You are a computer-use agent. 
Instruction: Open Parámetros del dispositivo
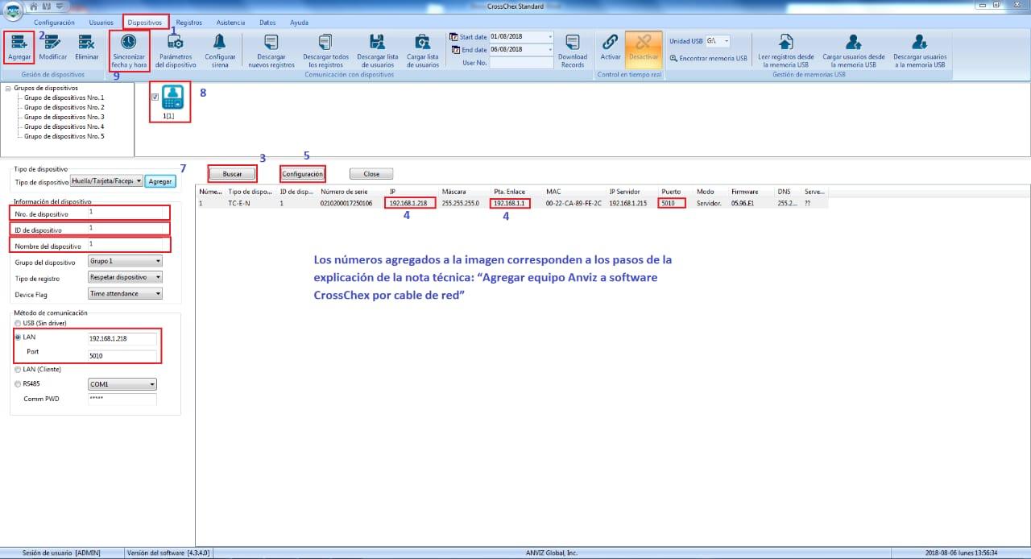[x=176, y=43]
